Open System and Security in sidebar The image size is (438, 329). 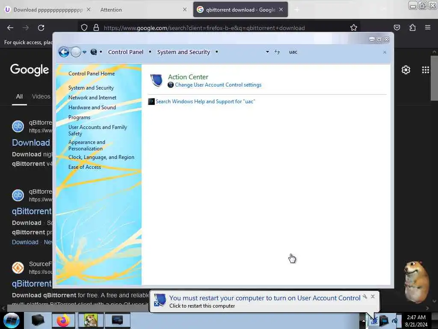coord(91,88)
